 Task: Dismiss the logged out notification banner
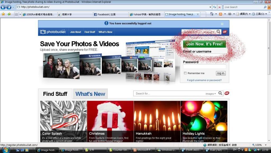coord(222,24)
